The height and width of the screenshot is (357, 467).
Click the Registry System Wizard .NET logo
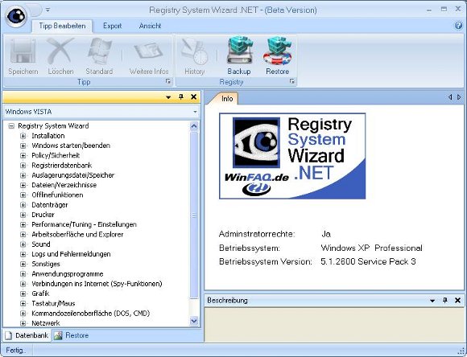tap(292, 156)
